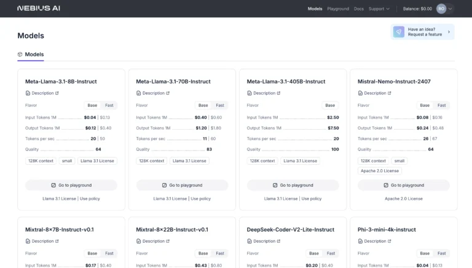The width and height of the screenshot is (472, 268).
Task: Click Llama 3.1 License tag on Meta-Llama-3.1-70B card
Action: [189, 161]
